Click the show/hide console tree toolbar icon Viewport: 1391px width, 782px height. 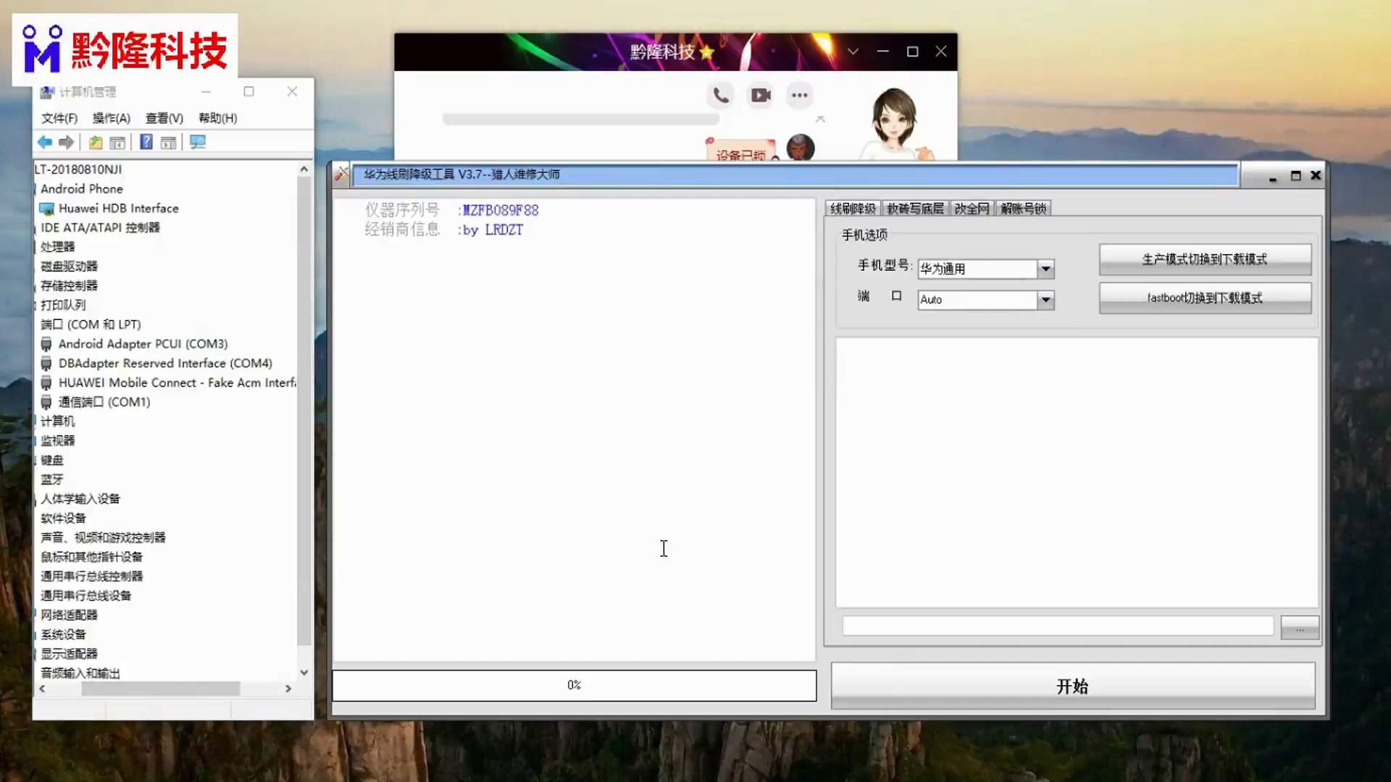click(x=117, y=142)
